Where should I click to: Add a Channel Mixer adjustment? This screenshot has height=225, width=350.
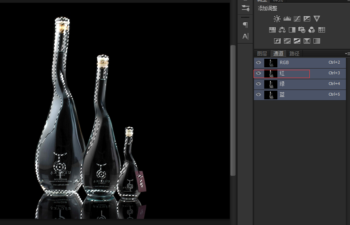[312, 30]
